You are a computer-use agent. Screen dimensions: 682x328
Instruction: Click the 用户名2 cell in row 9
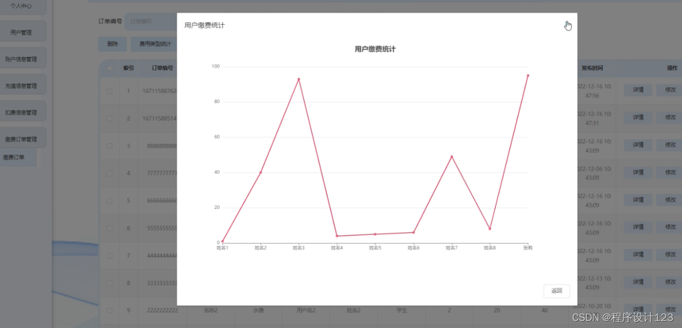306,310
